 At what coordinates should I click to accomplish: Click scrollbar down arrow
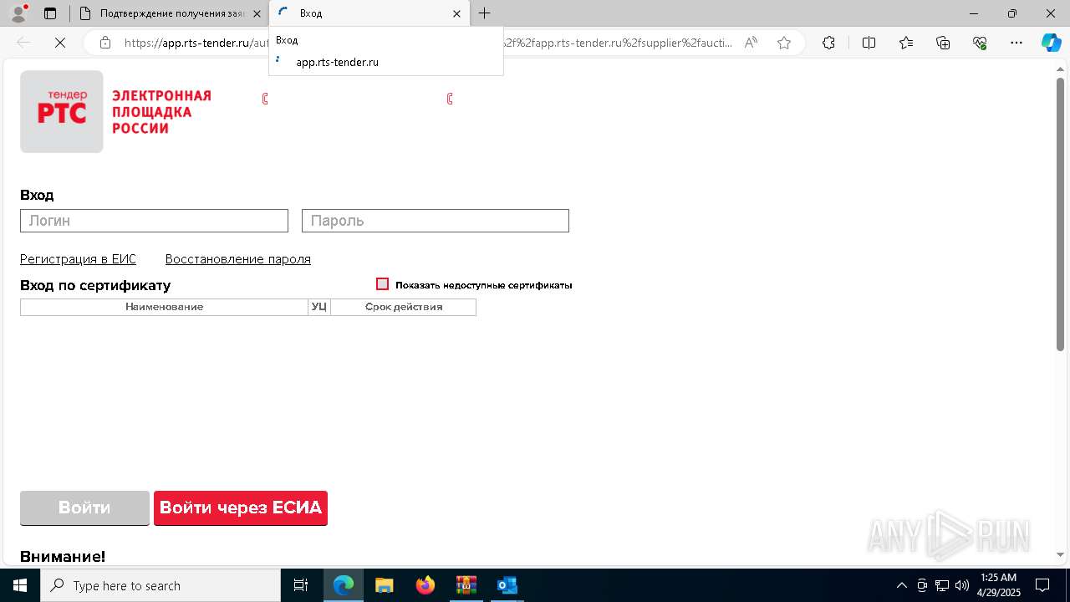pyautogui.click(x=1060, y=554)
